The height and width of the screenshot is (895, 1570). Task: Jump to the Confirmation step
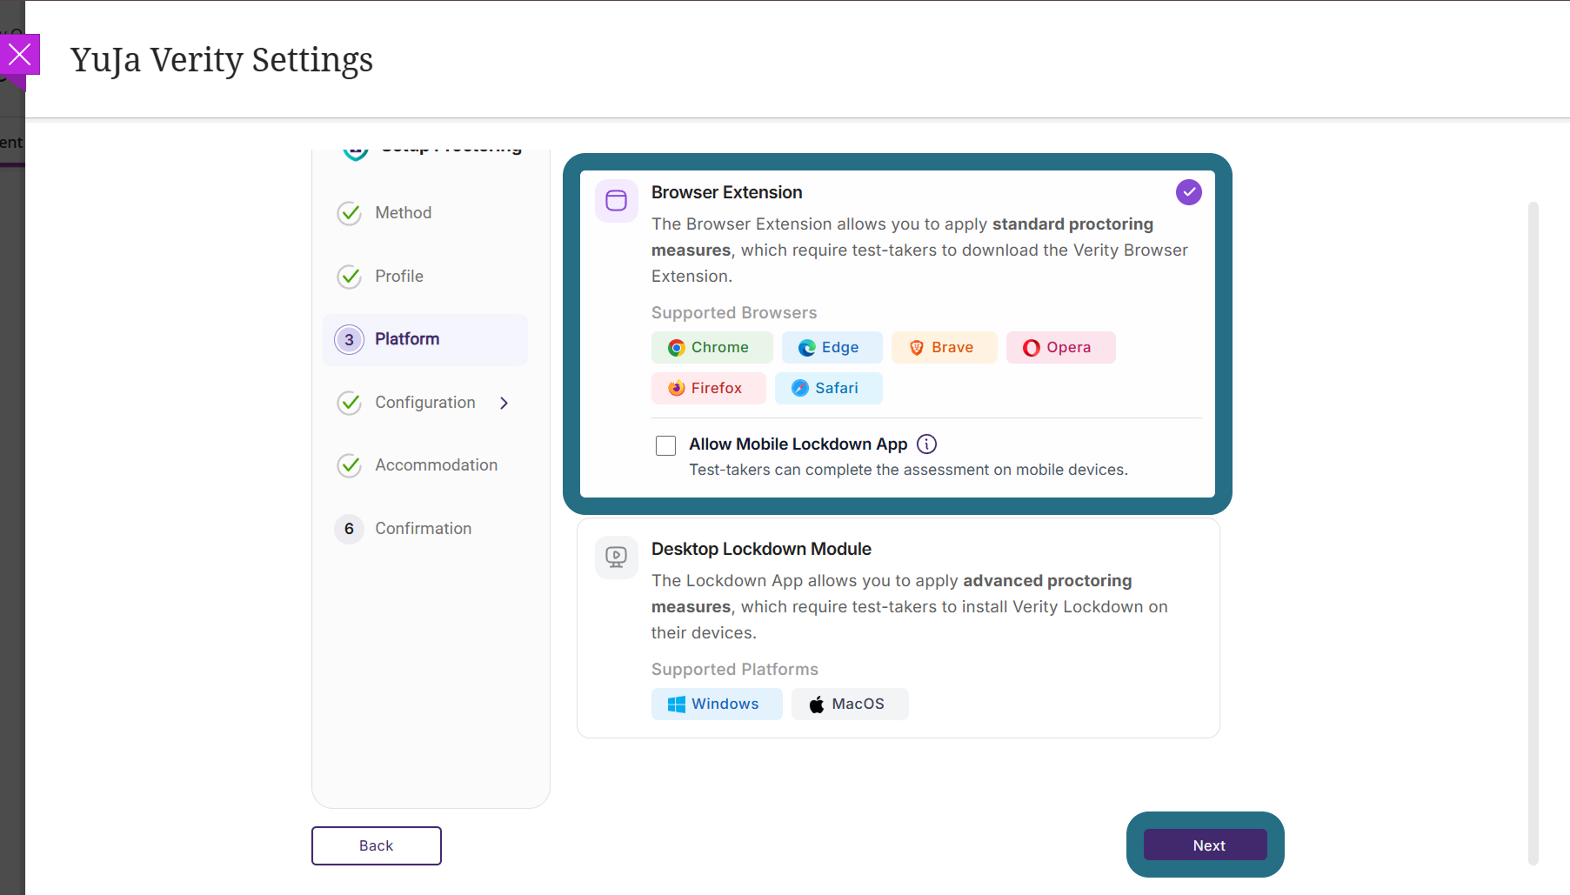click(x=423, y=529)
